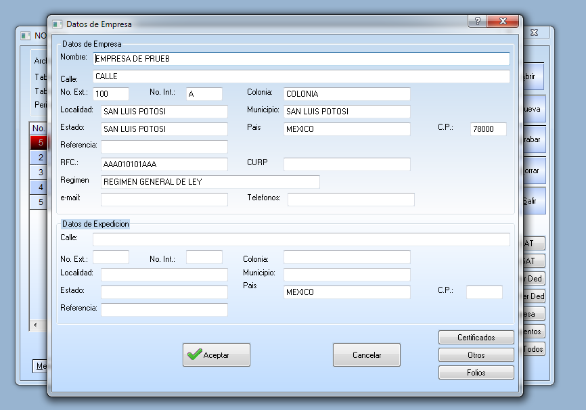Edit the Nombre field with EMPRESA DE PRUEB
The image size is (586, 410).
point(301,59)
